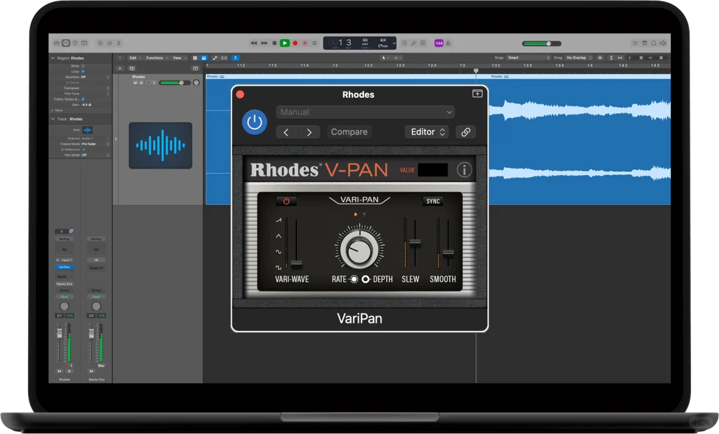The height and width of the screenshot is (434, 719).
Task: Toggle the SYNC button in Vari-Pan
Action: 433,201
